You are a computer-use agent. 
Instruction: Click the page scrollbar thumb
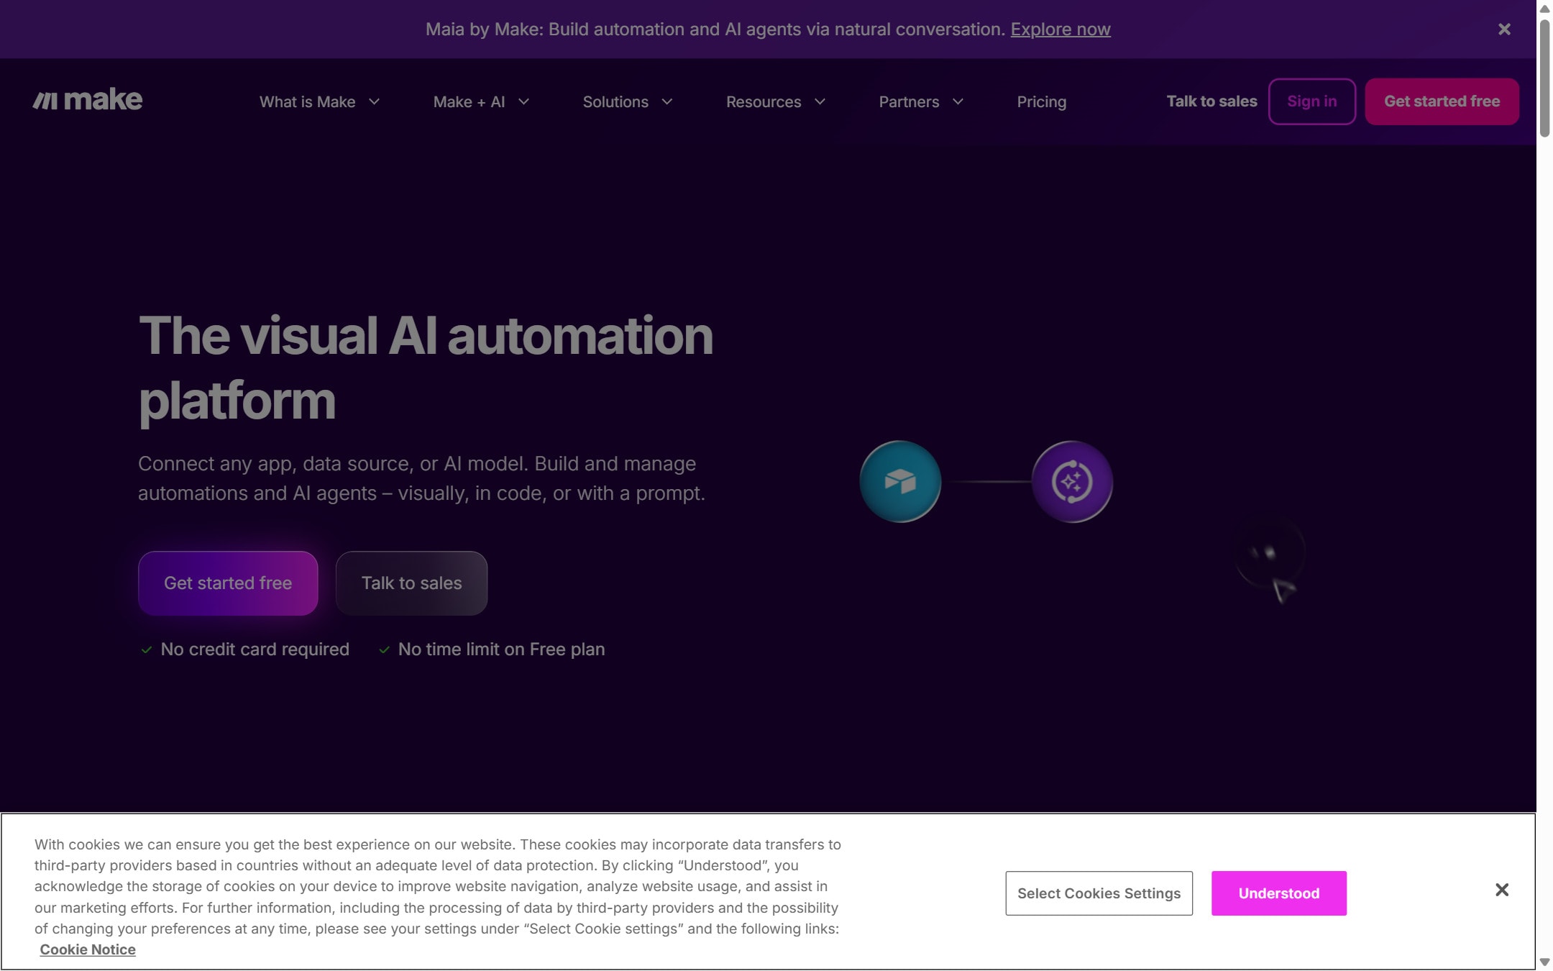[1544, 78]
